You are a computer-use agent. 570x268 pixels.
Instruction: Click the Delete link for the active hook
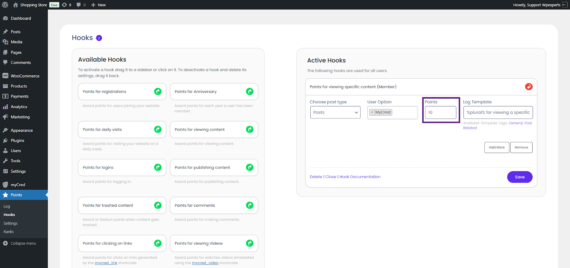316,177
